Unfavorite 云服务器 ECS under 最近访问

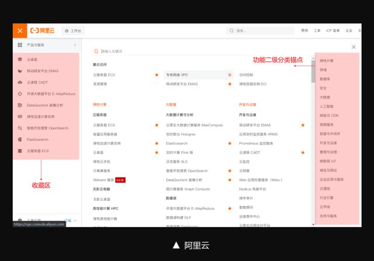coord(157,75)
